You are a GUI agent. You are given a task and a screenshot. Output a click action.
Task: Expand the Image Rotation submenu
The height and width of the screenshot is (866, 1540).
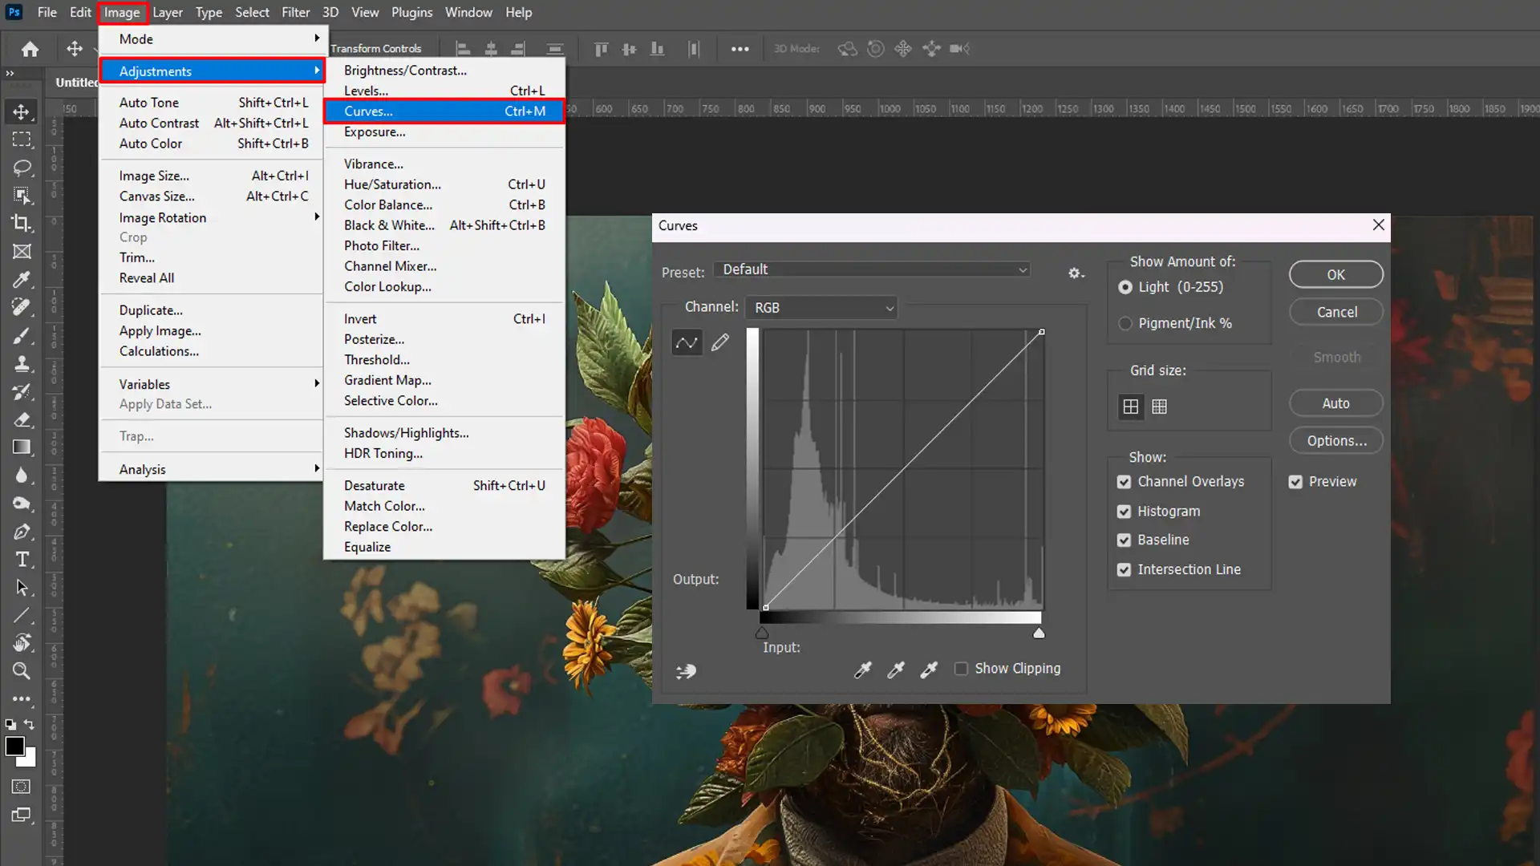click(212, 217)
